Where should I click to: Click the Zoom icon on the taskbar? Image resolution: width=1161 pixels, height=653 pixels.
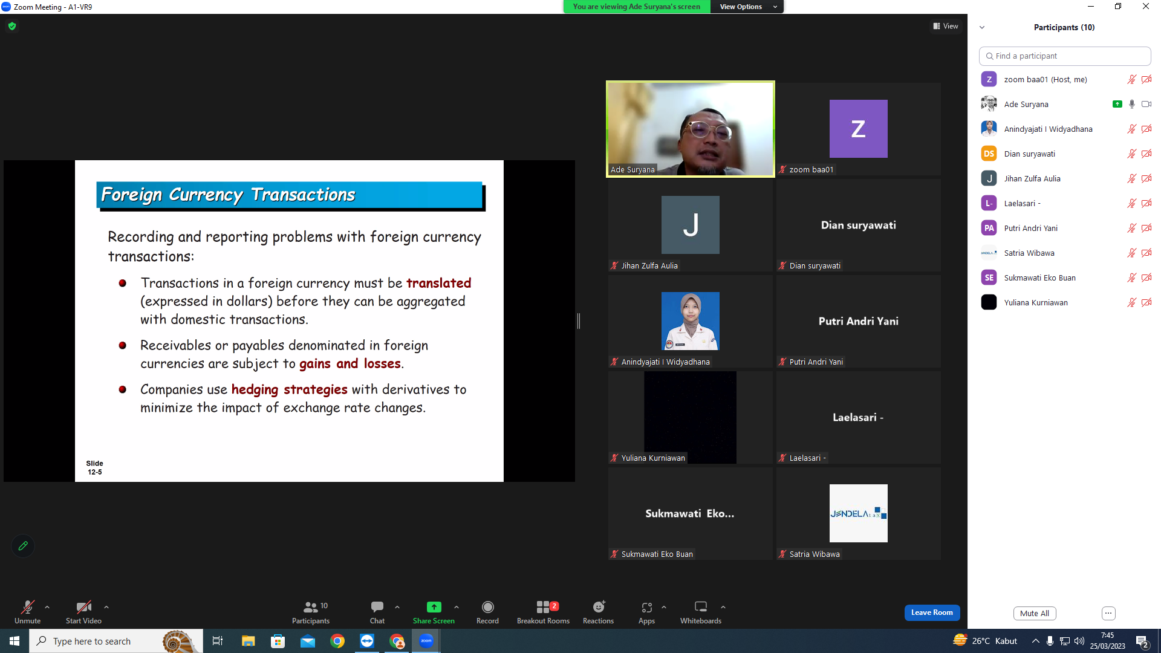click(426, 641)
